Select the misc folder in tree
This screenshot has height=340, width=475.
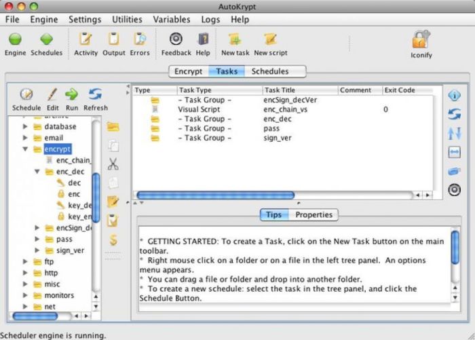coord(52,284)
